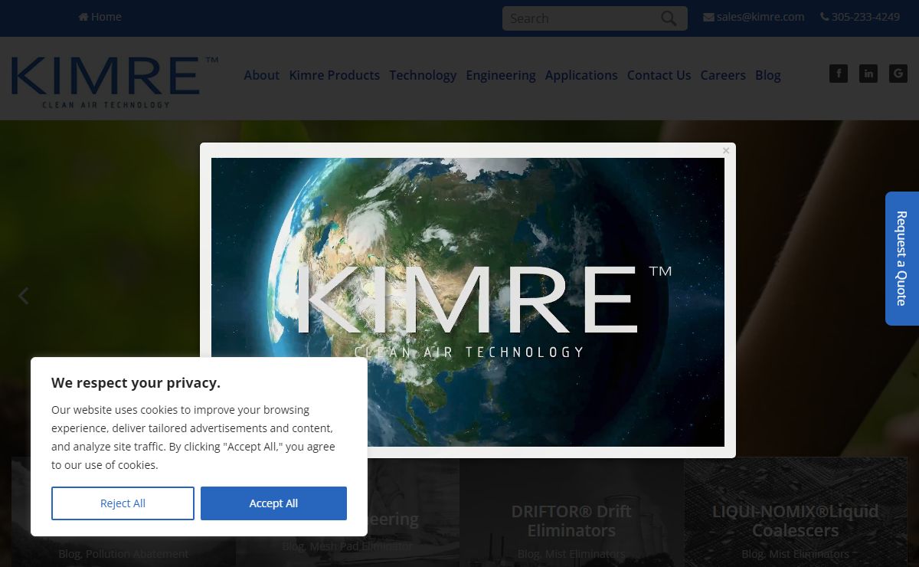Click the Mesh Pad Eliminator category link
The height and width of the screenshot is (567, 919).
(x=361, y=546)
